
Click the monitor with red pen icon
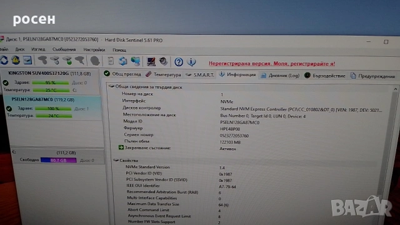click(151, 61)
